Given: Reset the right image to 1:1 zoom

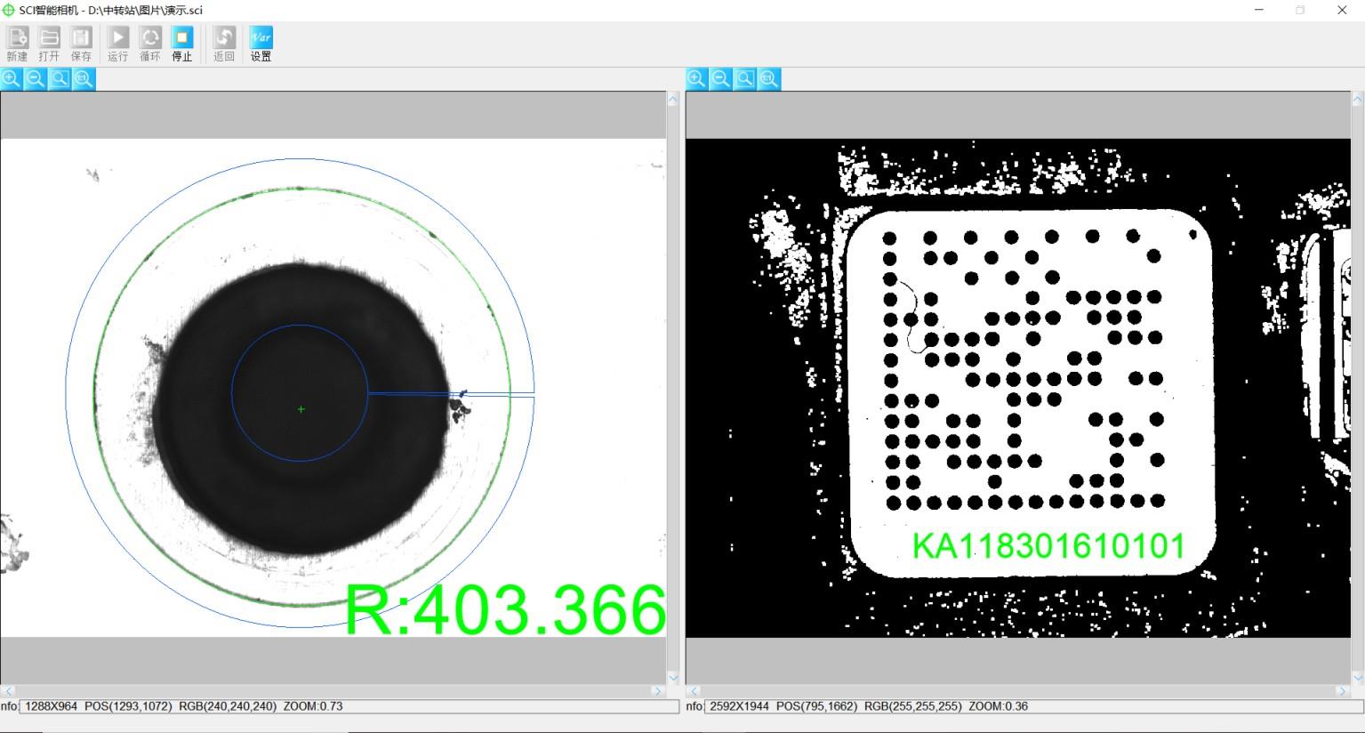Looking at the screenshot, I should point(769,79).
